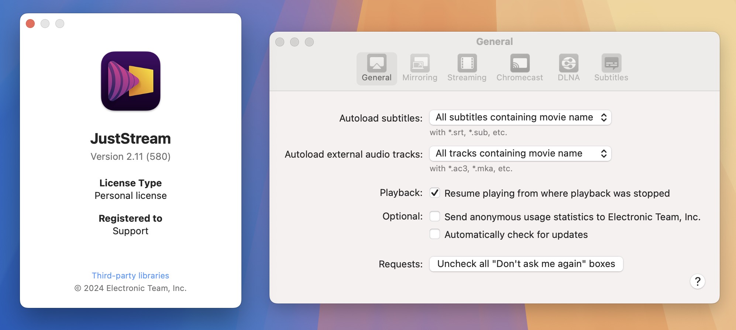Open help with the question mark button

(698, 282)
